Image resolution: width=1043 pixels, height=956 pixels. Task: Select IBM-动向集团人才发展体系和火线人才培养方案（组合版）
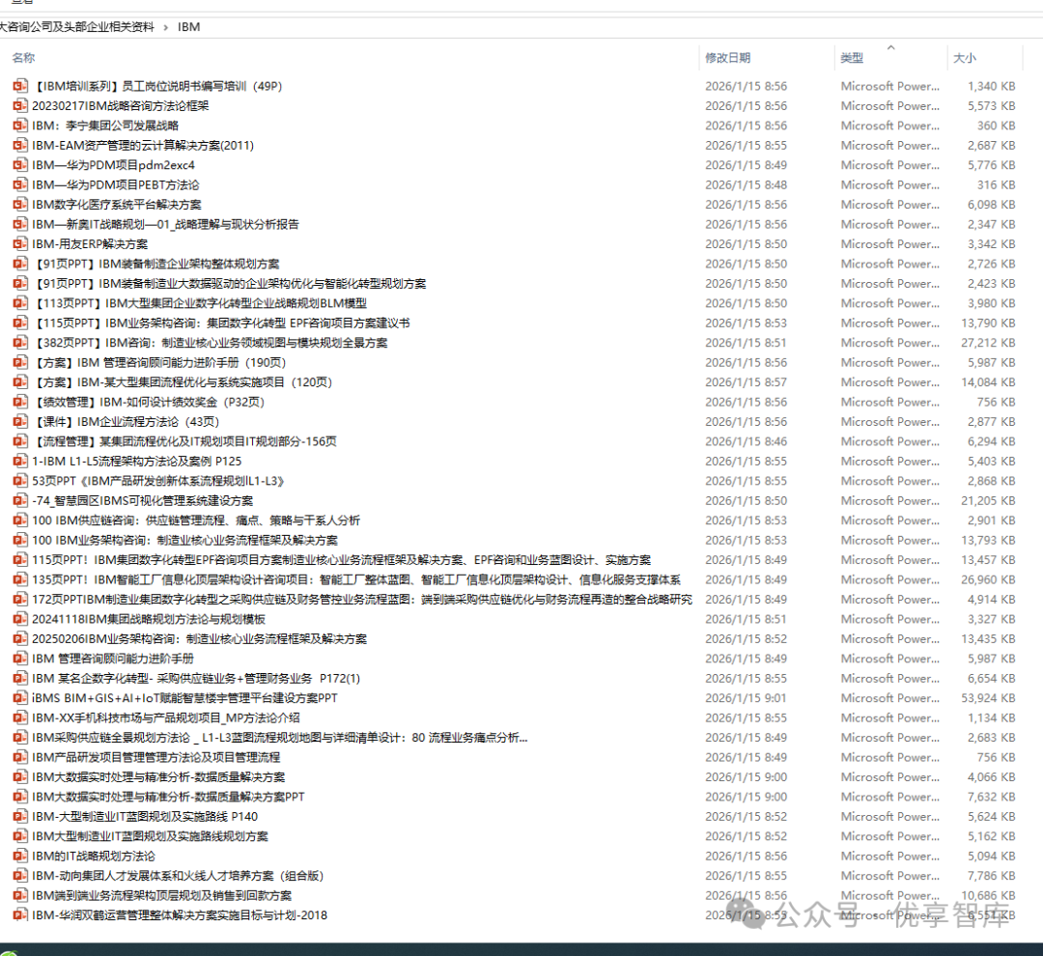[x=178, y=876]
